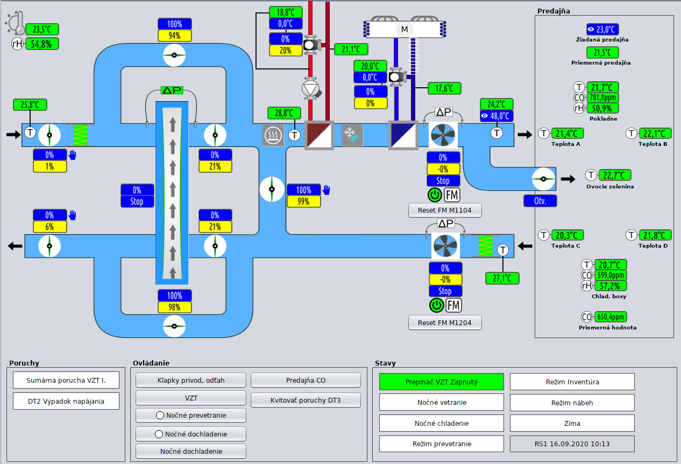Click the FM icon under exhaust fan
The width and height of the screenshot is (681, 464).
click(x=454, y=306)
